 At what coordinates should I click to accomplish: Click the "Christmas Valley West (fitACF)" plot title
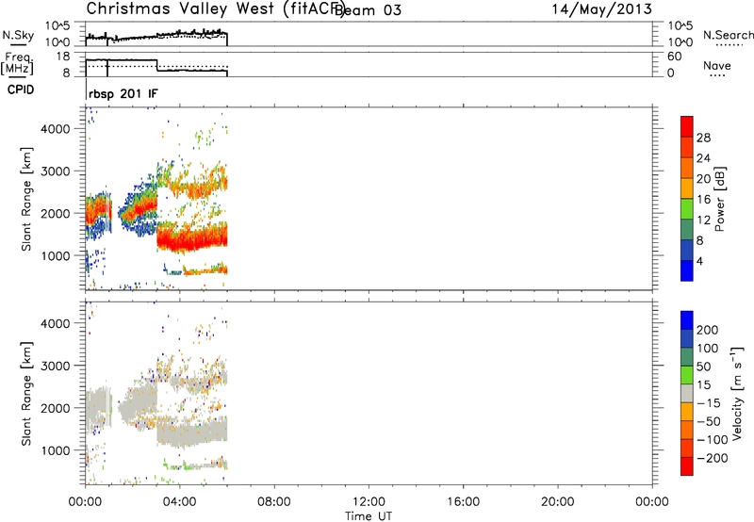tap(215, 8)
